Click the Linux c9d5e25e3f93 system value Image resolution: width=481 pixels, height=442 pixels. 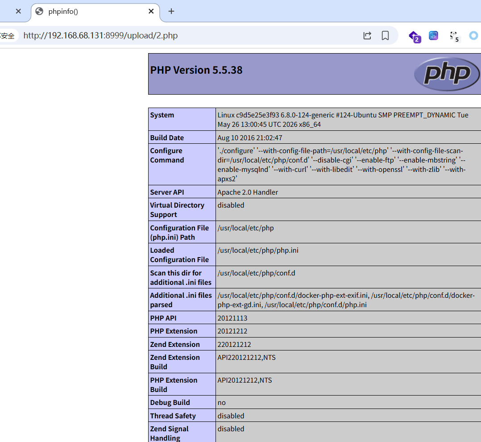pyautogui.click(x=343, y=120)
